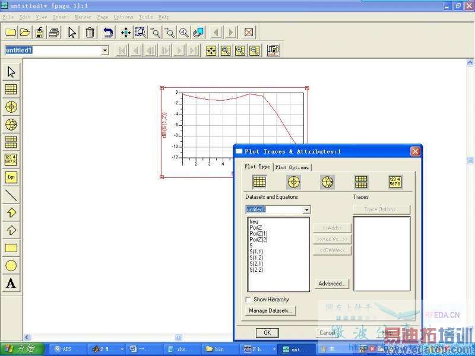Select the Eqn equation tool

coord(11,177)
